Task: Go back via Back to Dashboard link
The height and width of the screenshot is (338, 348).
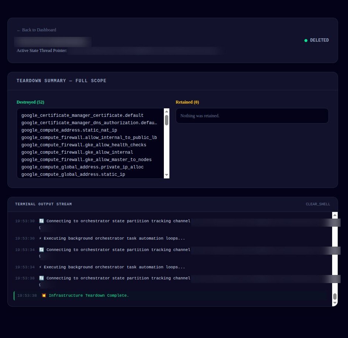Action: (x=37, y=30)
